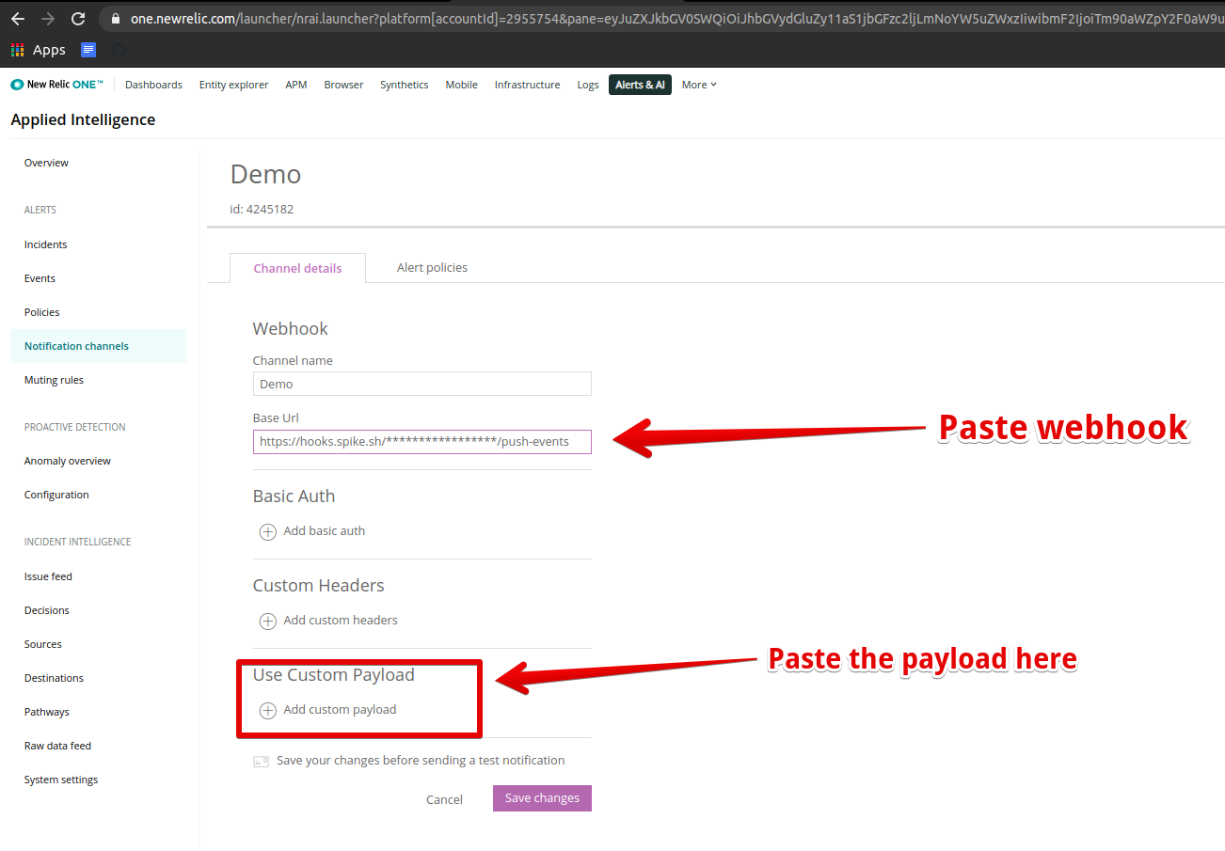Open the Apps grid in bookmarks bar
The height and width of the screenshot is (851, 1225).
[39, 50]
